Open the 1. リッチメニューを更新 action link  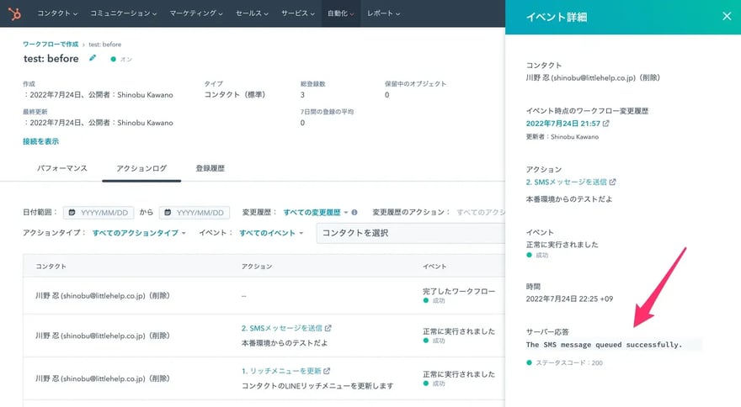point(282,371)
